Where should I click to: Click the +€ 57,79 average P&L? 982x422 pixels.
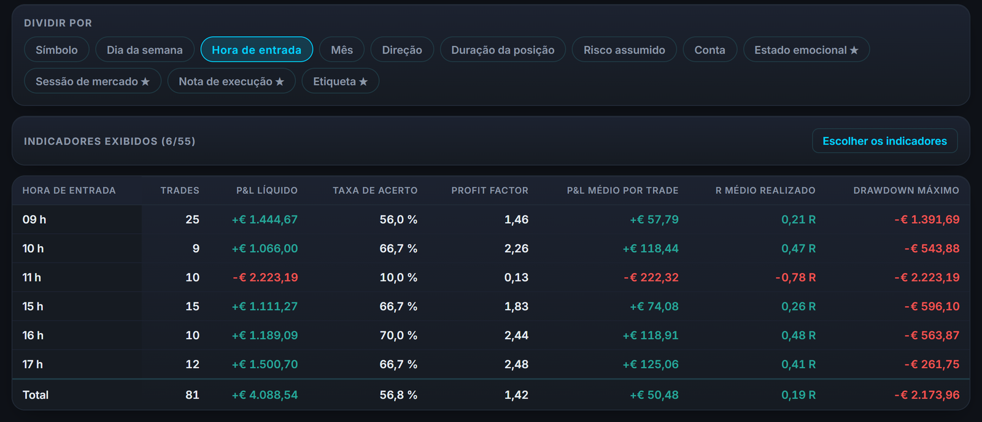tap(654, 220)
